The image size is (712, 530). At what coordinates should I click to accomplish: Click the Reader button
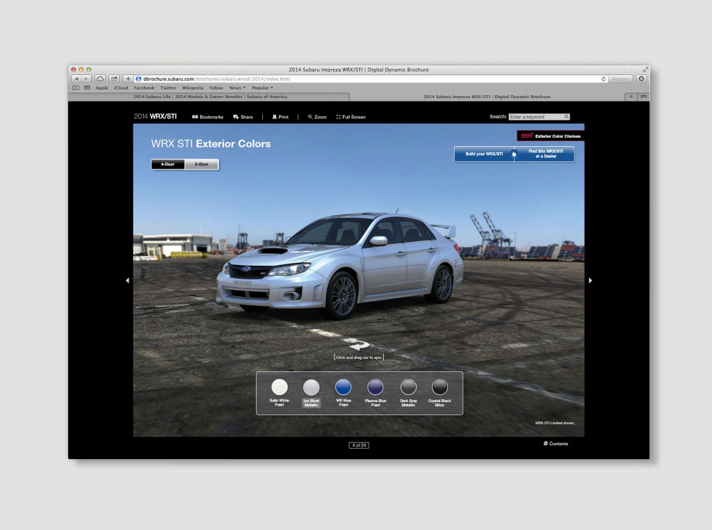click(x=620, y=79)
